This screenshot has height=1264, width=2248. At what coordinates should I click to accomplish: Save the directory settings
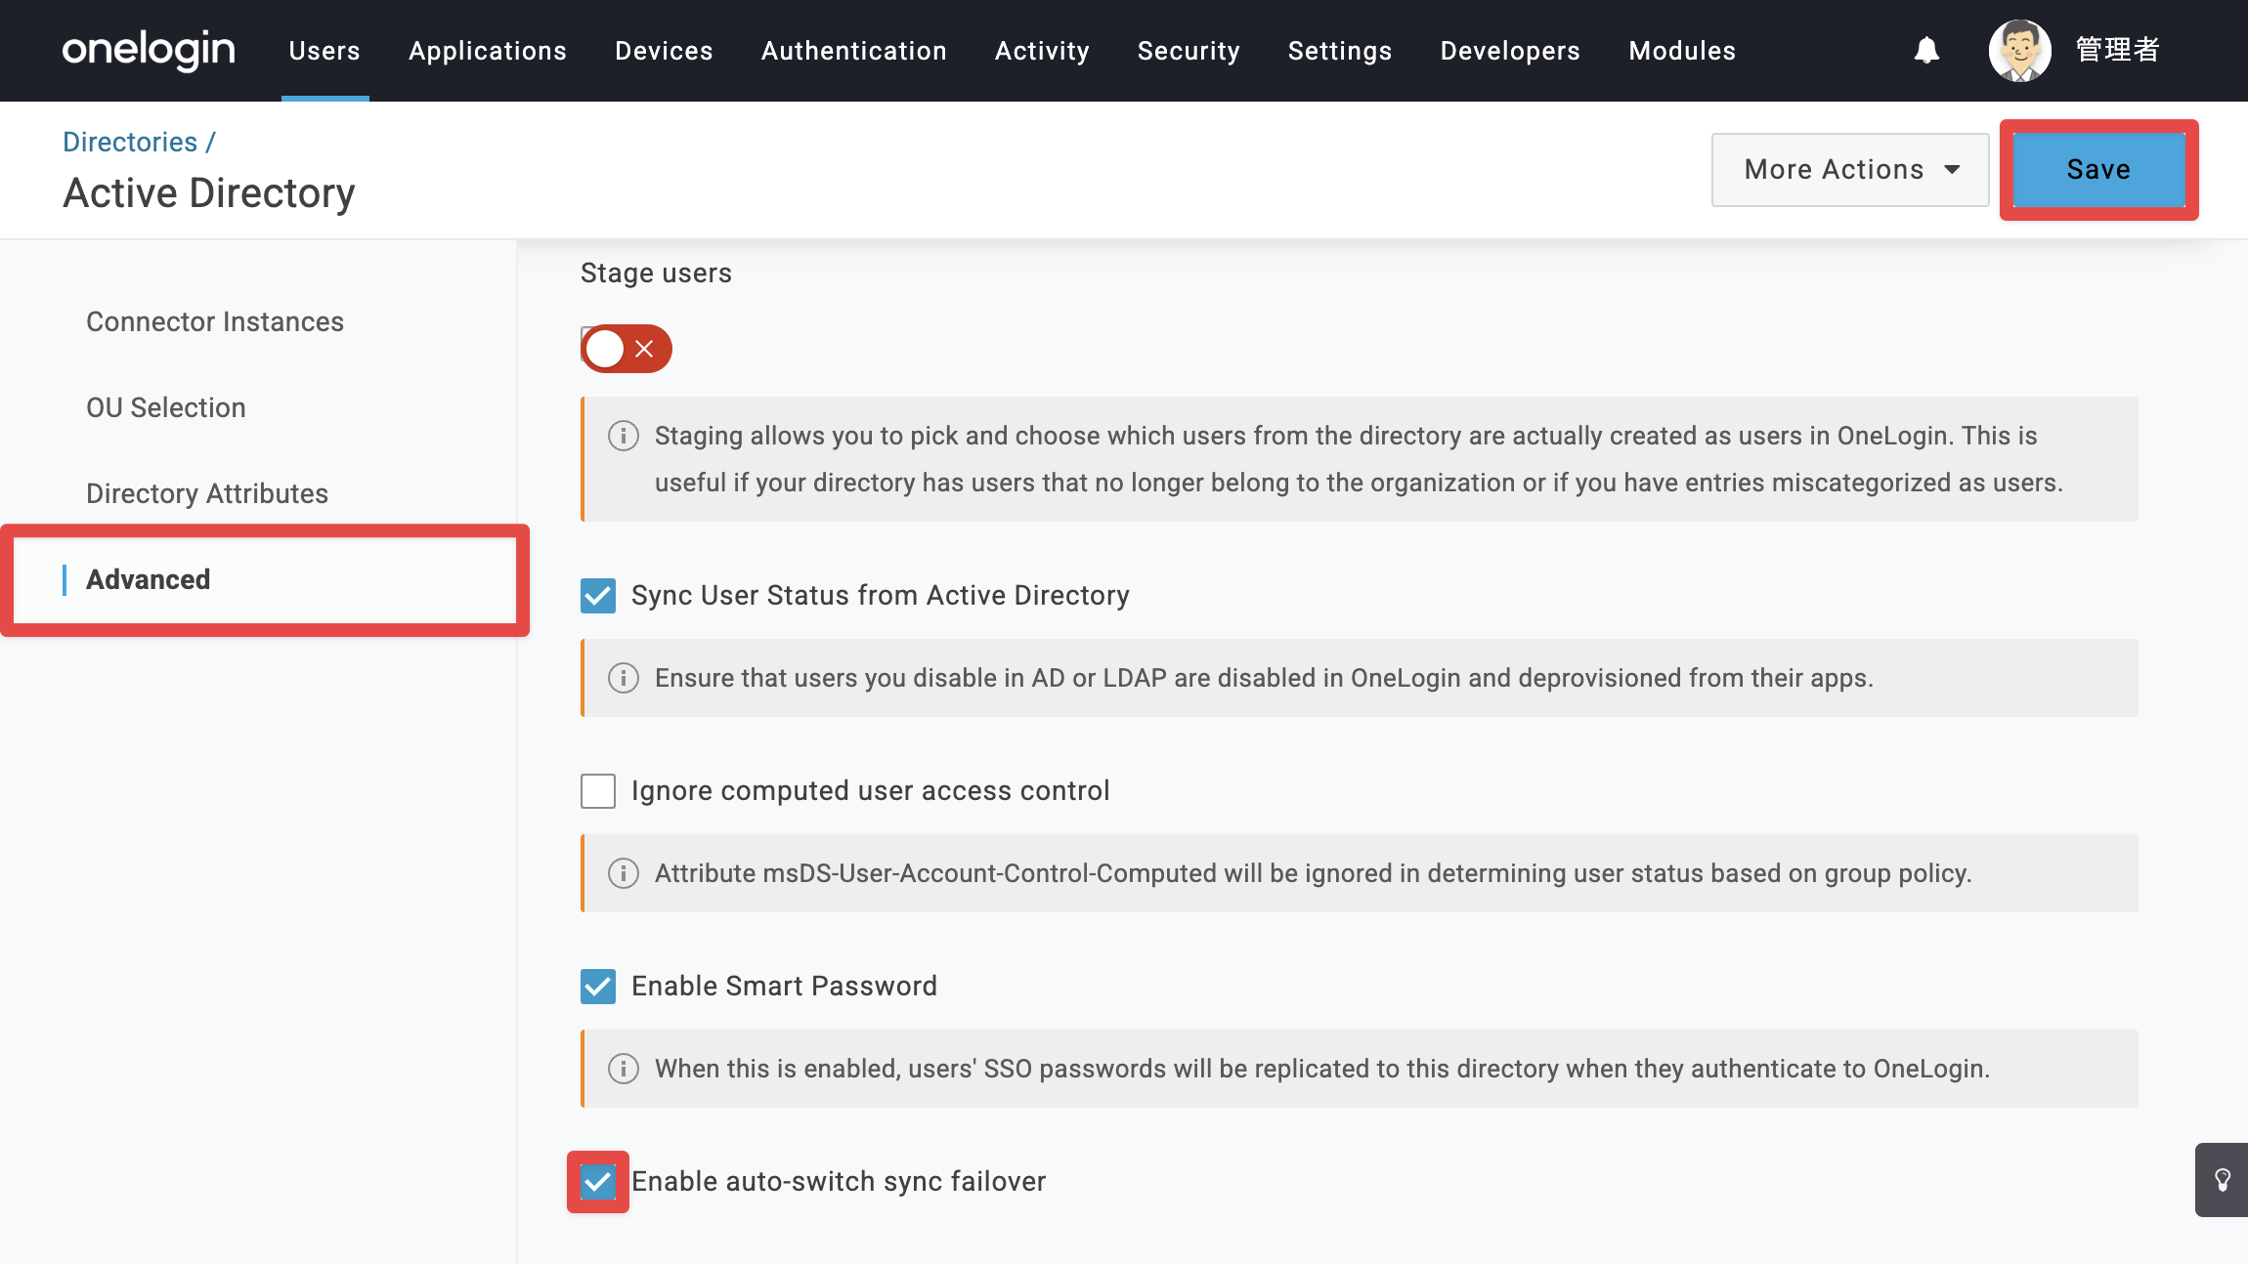tap(2098, 170)
